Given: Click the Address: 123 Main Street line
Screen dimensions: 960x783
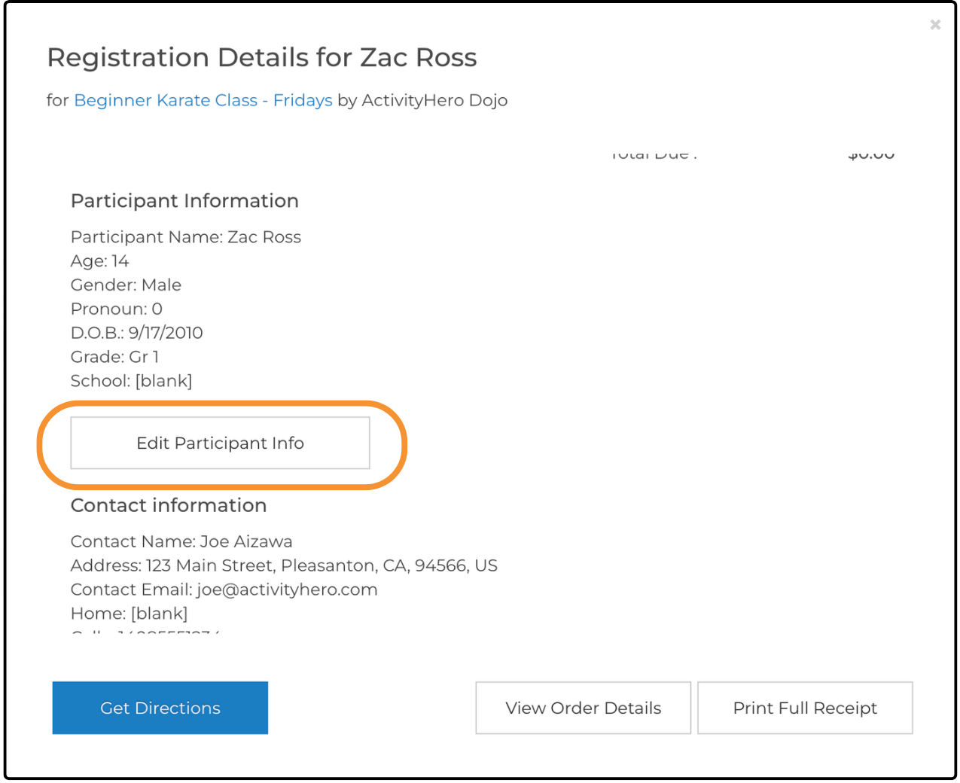Looking at the screenshot, I should click(284, 565).
